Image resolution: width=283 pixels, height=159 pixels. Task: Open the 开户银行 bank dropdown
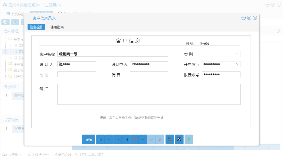238,64
